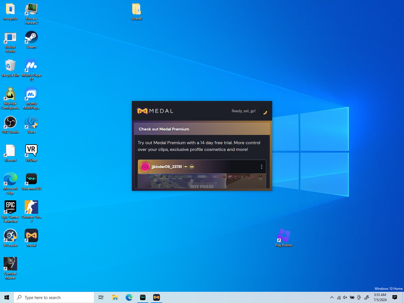Launch Steam from the desktop
The width and height of the screenshot is (404, 303).
31,40
